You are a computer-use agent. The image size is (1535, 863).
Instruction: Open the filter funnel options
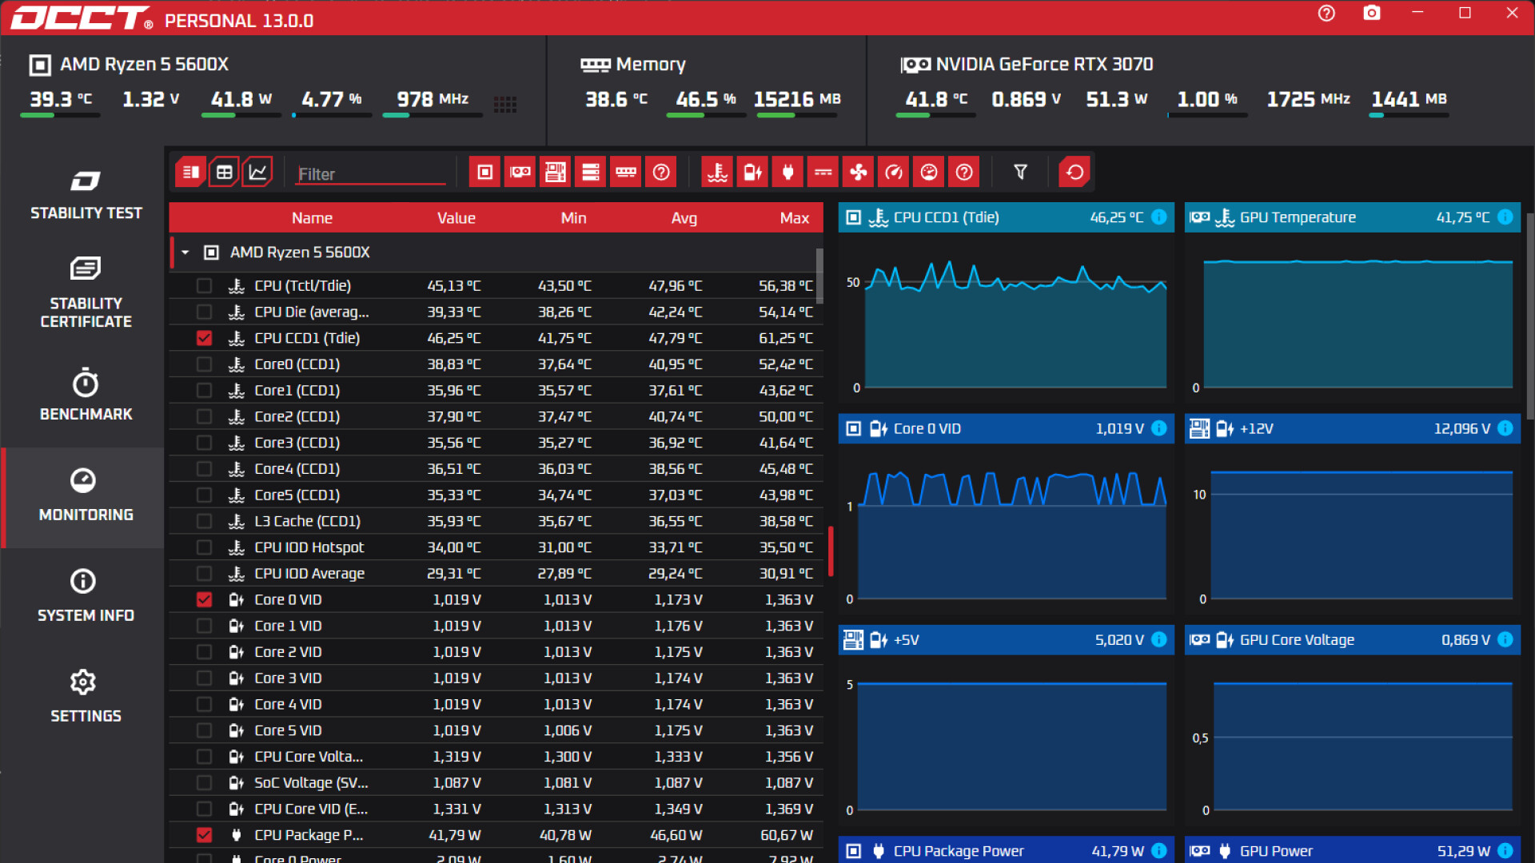point(1020,171)
